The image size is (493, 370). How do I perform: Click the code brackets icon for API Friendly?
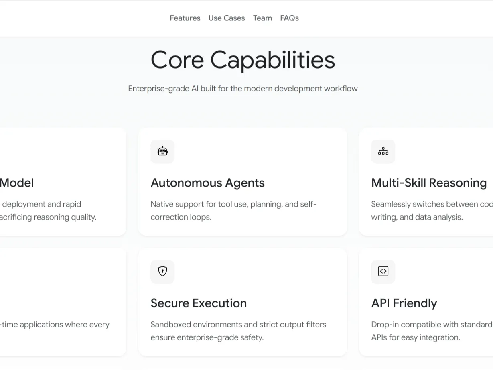tap(383, 272)
